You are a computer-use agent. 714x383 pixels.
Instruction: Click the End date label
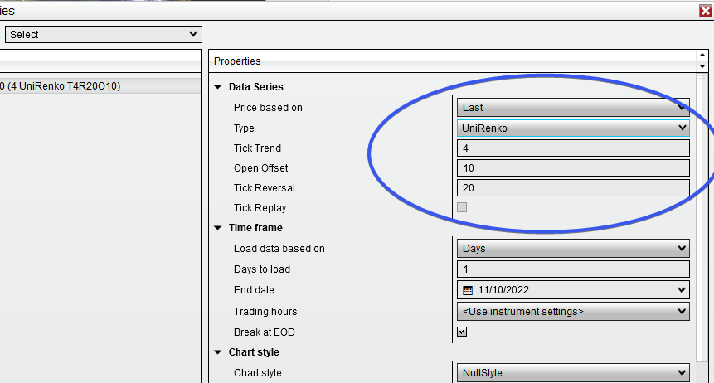[x=254, y=290]
